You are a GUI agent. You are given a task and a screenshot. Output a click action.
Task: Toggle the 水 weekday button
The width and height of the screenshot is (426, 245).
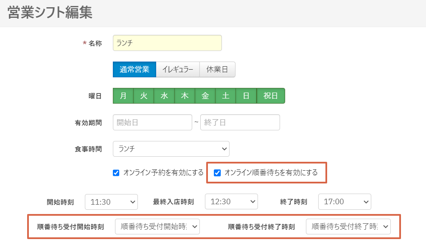[x=164, y=96]
